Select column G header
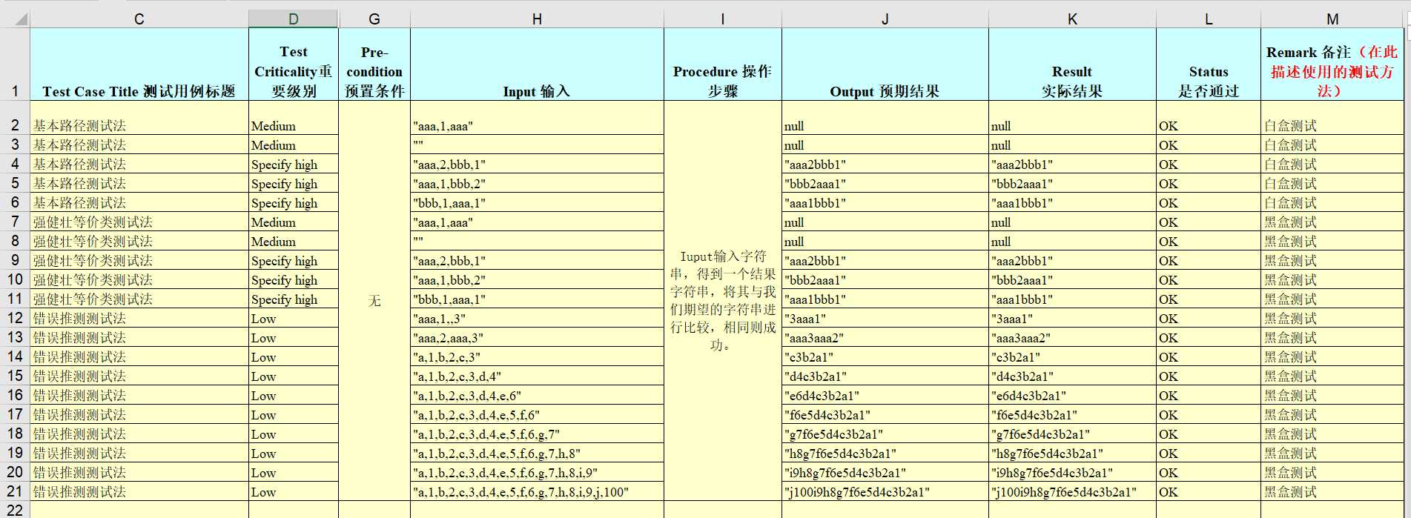 (x=374, y=19)
